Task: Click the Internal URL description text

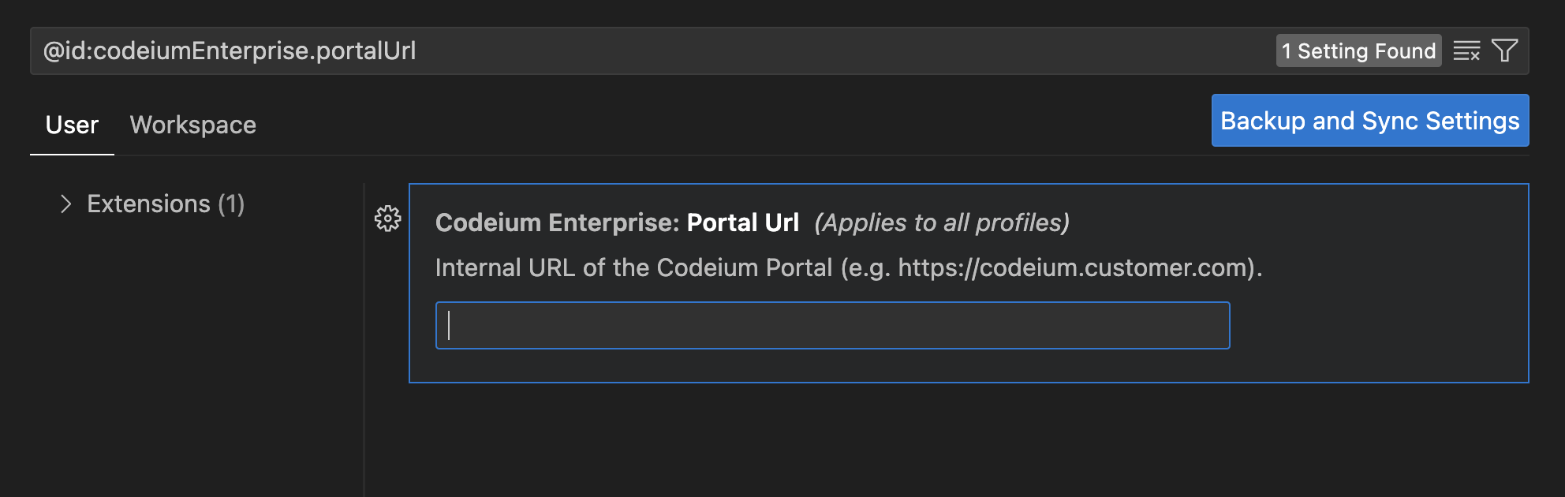Action: (x=849, y=268)
